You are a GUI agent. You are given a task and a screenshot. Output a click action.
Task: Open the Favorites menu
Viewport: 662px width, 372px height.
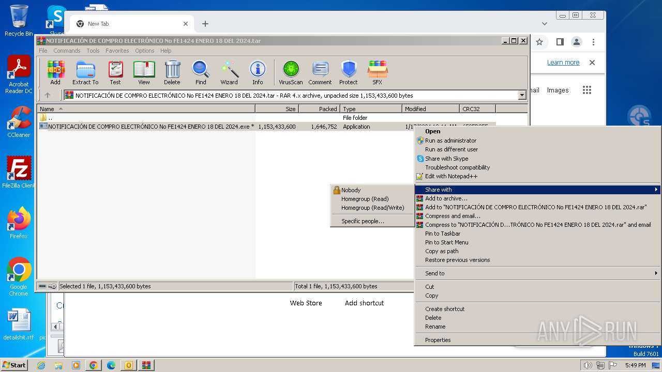coord(117,51)
